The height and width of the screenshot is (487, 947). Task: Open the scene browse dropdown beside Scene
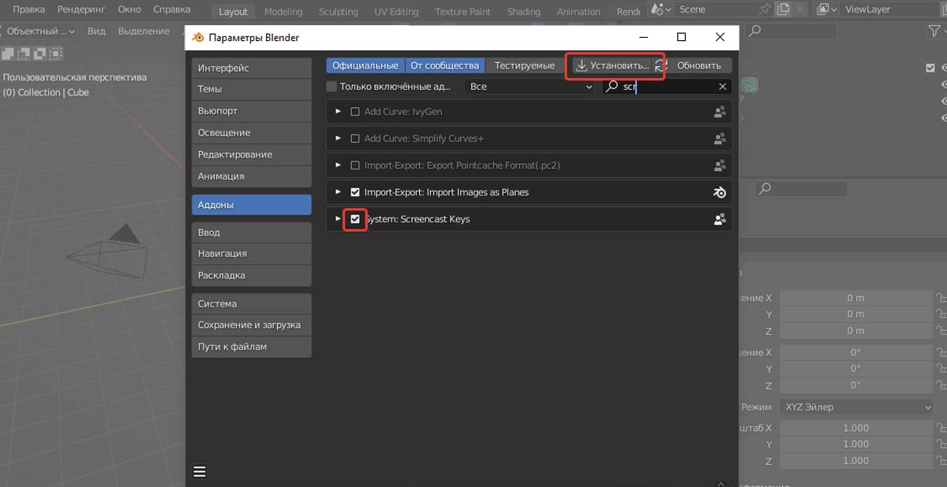pos(661,9)
